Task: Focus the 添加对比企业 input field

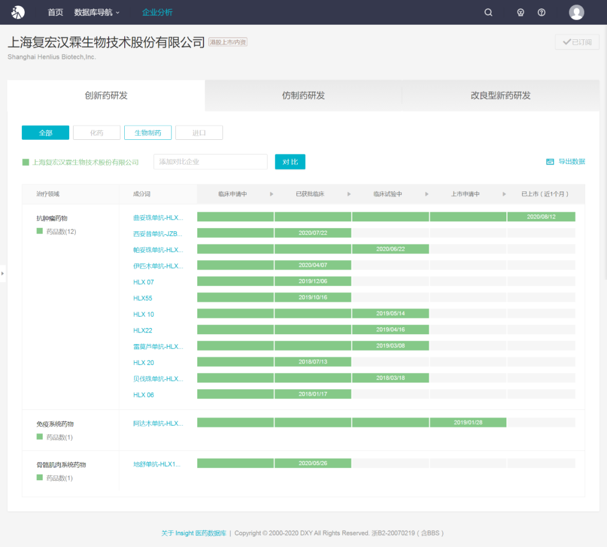Action: [210, 162]
